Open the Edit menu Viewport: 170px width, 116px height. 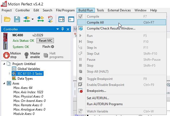pos(36,10)
